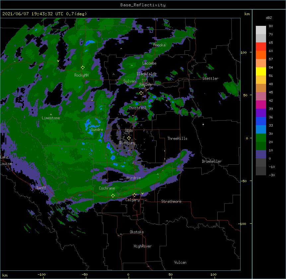Select the light blue legend swatch above 30 dBZ
This screenshot has height=279, width=286.
261,130
